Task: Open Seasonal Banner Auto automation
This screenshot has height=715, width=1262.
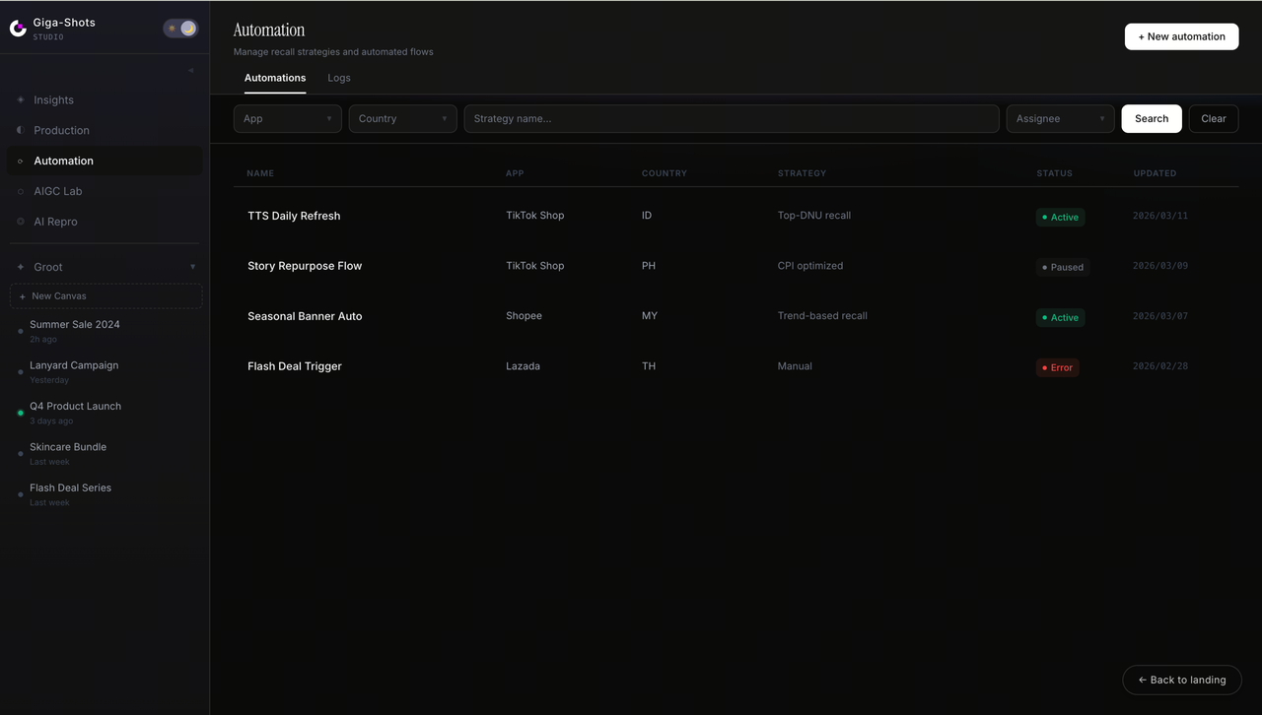Action: [x=305, y=316]
